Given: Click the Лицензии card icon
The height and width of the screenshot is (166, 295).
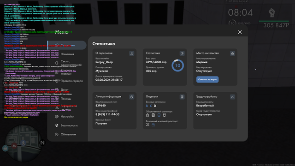Looking at the screenshot, I should coord(182,97).
